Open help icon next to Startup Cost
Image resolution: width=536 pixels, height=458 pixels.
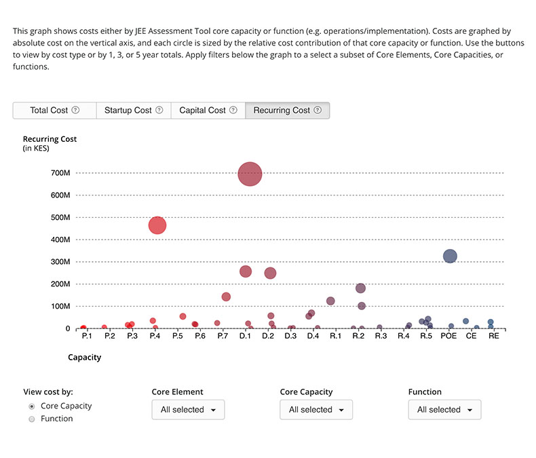pyautogui.click(x=159, y=110)
